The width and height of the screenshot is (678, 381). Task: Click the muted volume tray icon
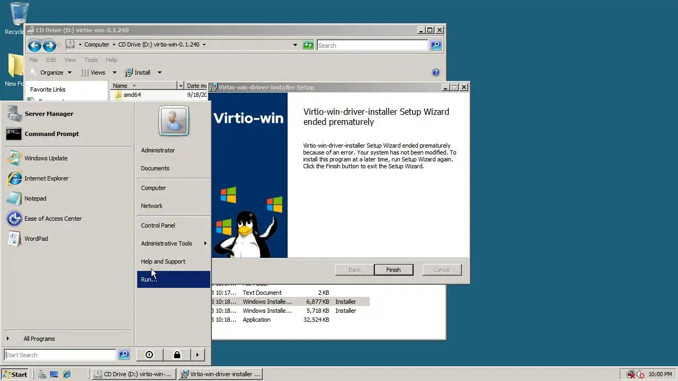[640, 374]
